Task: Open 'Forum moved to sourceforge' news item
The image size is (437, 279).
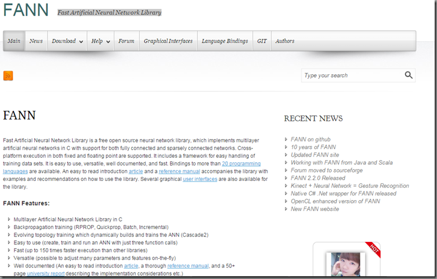Action: click(327, 171)
